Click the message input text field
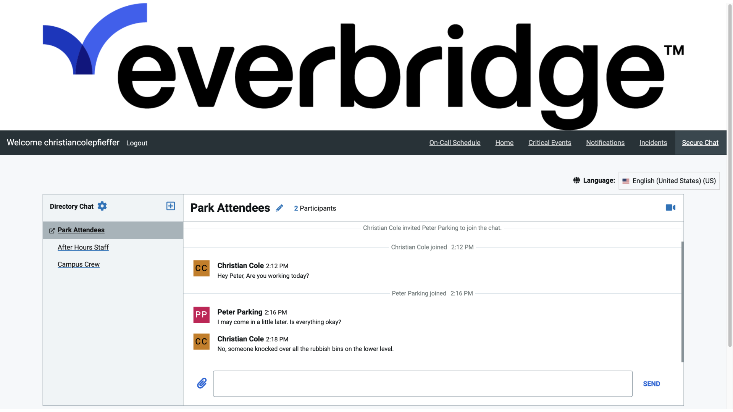The width and height of the screenshot is (733, 412). [x=422, y=383]
